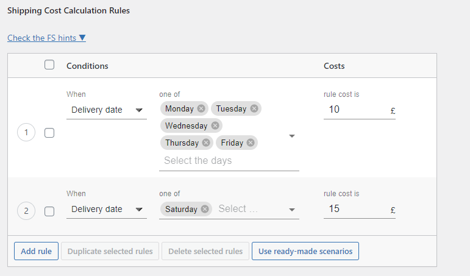Expand the days list arrow for rule 2
This screenshot has width=470, height=276.
point(292,210)
